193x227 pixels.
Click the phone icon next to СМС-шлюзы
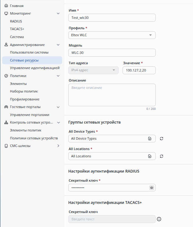[x=6, y=146]
